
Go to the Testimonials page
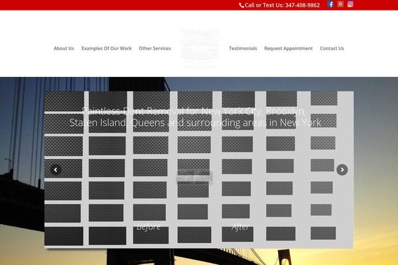[x=243, y=48]
